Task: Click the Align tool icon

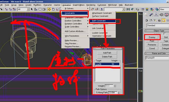Action: 132,9
